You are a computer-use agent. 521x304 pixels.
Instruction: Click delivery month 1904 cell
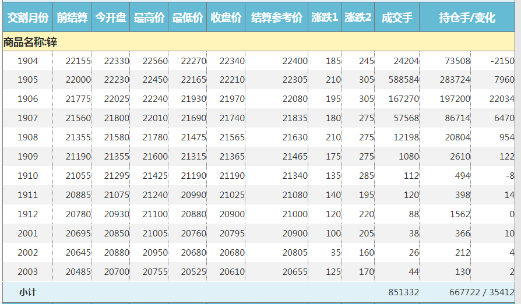(27, 61)
